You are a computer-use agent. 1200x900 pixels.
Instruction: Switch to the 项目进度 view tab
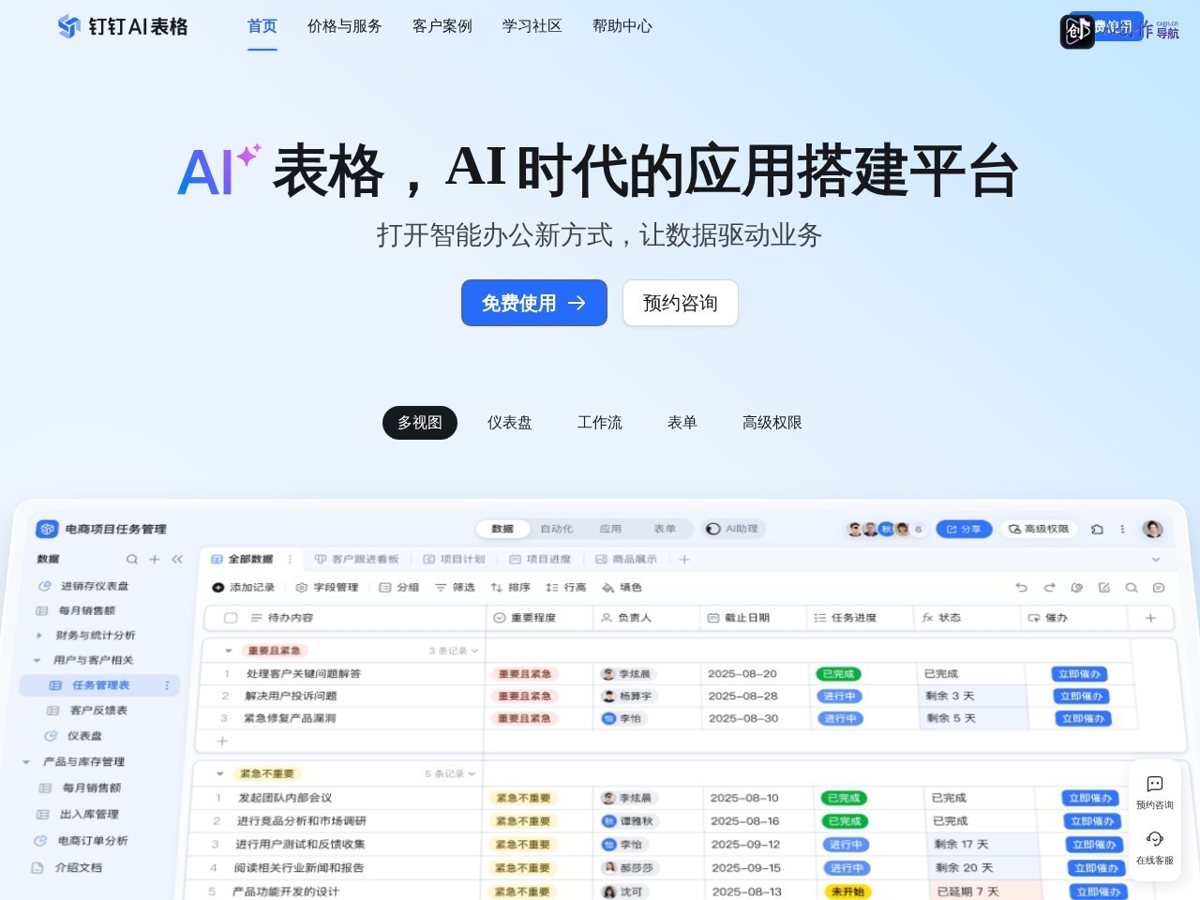pos(540,560)
